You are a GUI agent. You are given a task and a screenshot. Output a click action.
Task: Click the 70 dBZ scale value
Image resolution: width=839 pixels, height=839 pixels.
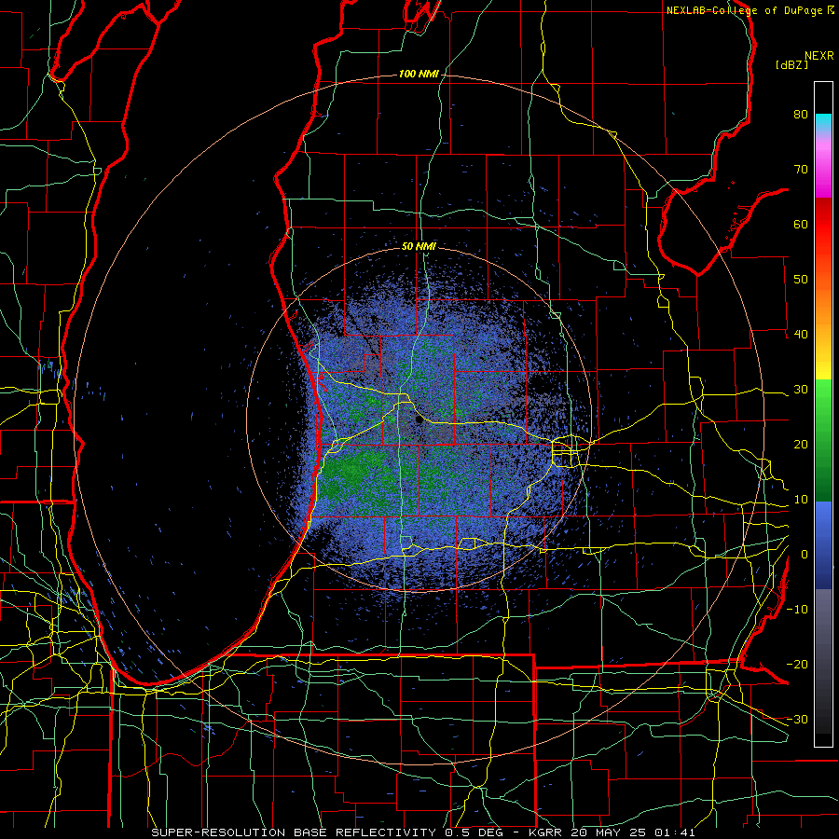click(801, 170)
